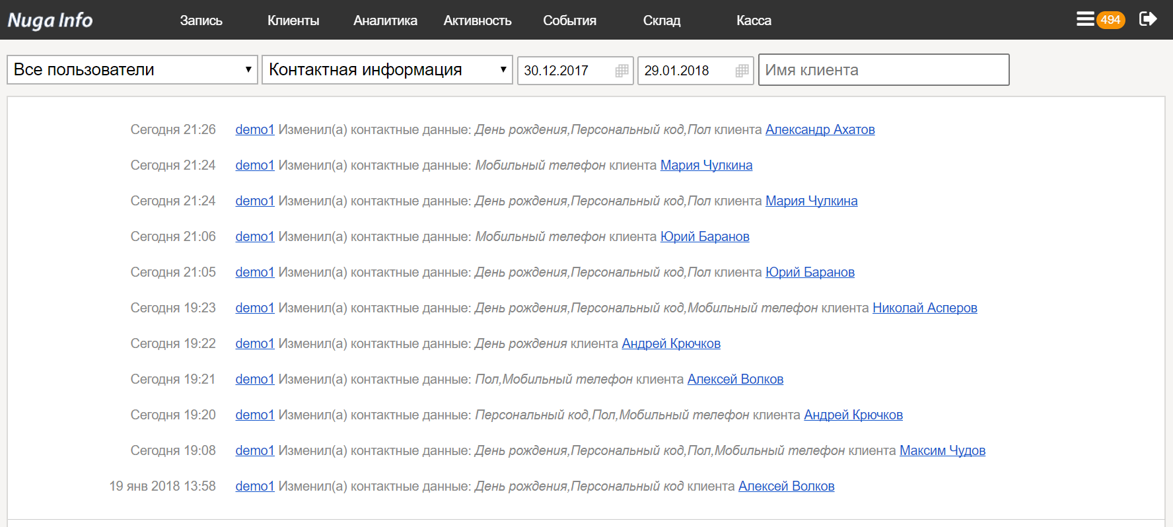Click the logout icon
The image size is (1173, 527).
1148,19
